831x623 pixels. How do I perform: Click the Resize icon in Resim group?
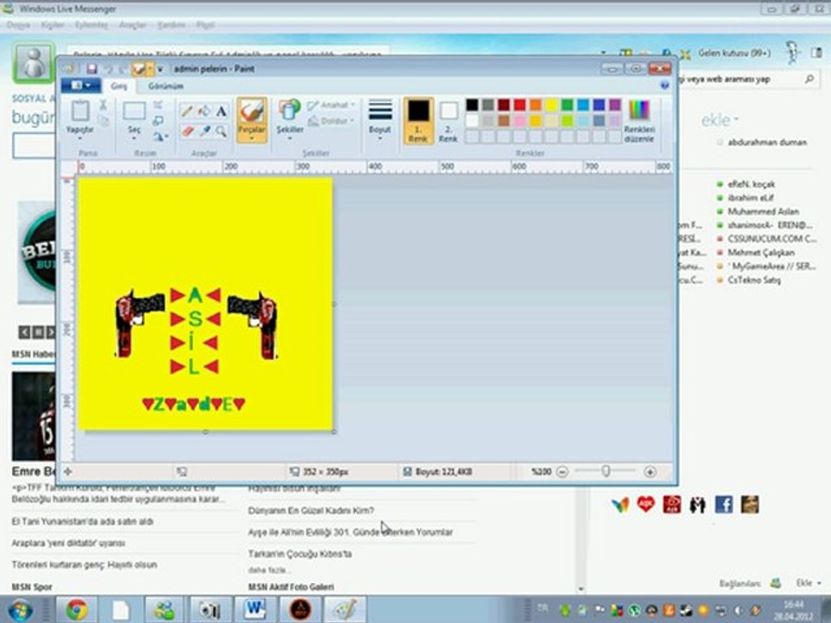(158, 121)
